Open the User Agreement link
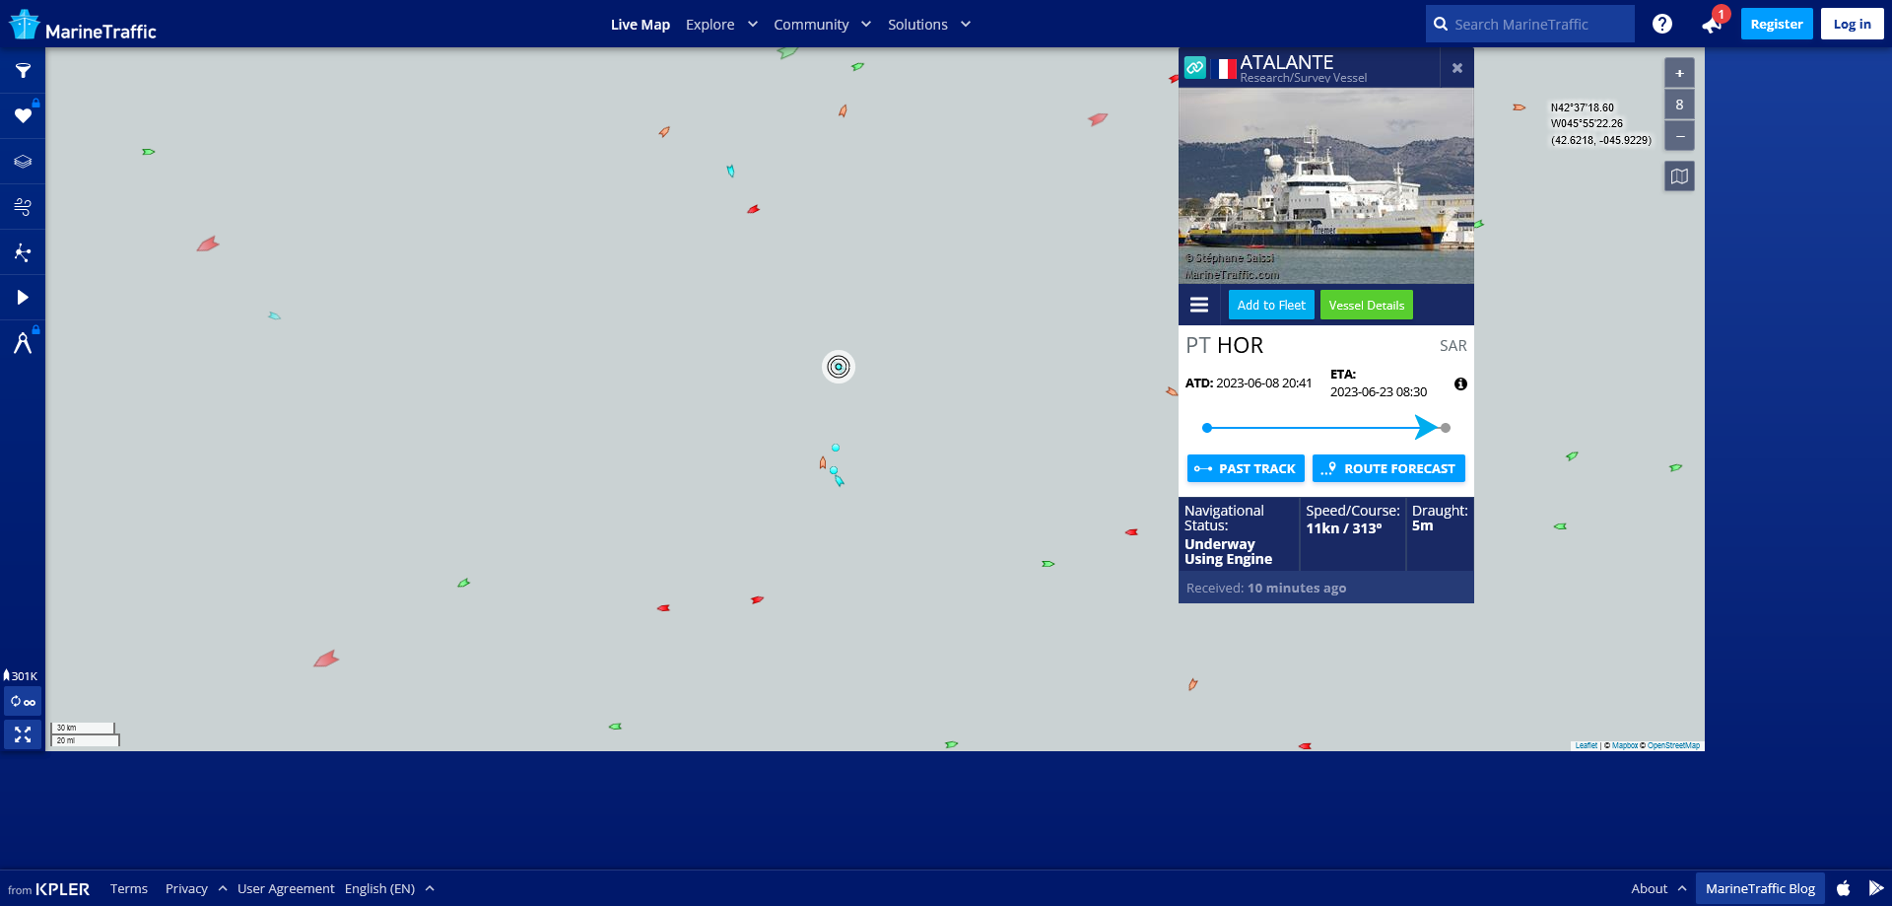 (x=286, y=888)
